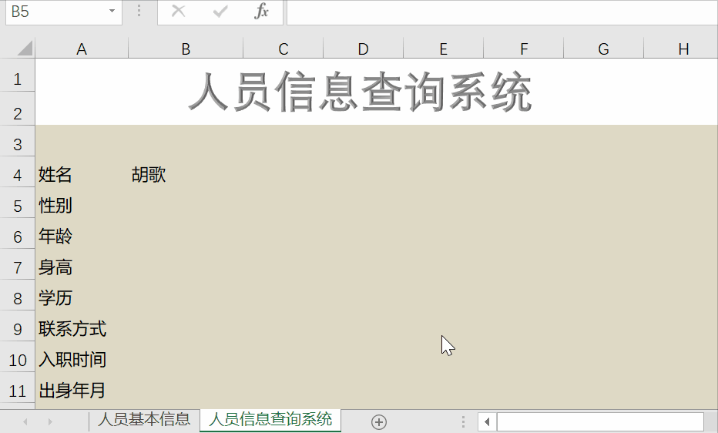Click the title 人员信息查询系统
The width and height of the screenshot is (718, 433).
point(360,92)
